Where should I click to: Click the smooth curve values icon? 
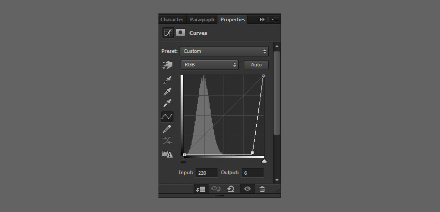[x=167, y=140]
